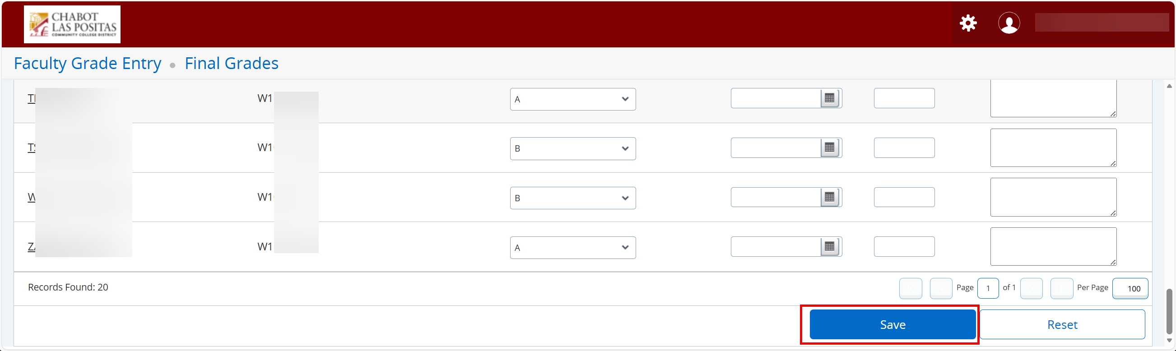Go to the next page of records
The image size is (1176, 351).
pos(1031,288)
